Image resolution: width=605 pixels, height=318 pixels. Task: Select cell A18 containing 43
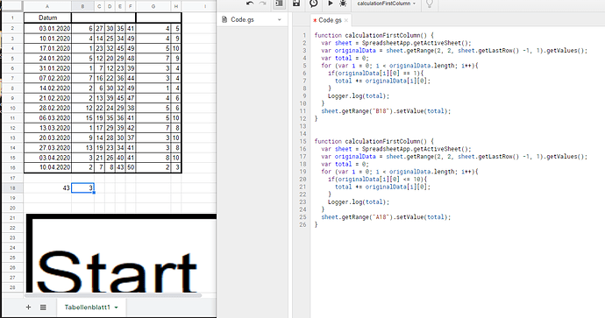pyautogui.click(x=47, y=187)
